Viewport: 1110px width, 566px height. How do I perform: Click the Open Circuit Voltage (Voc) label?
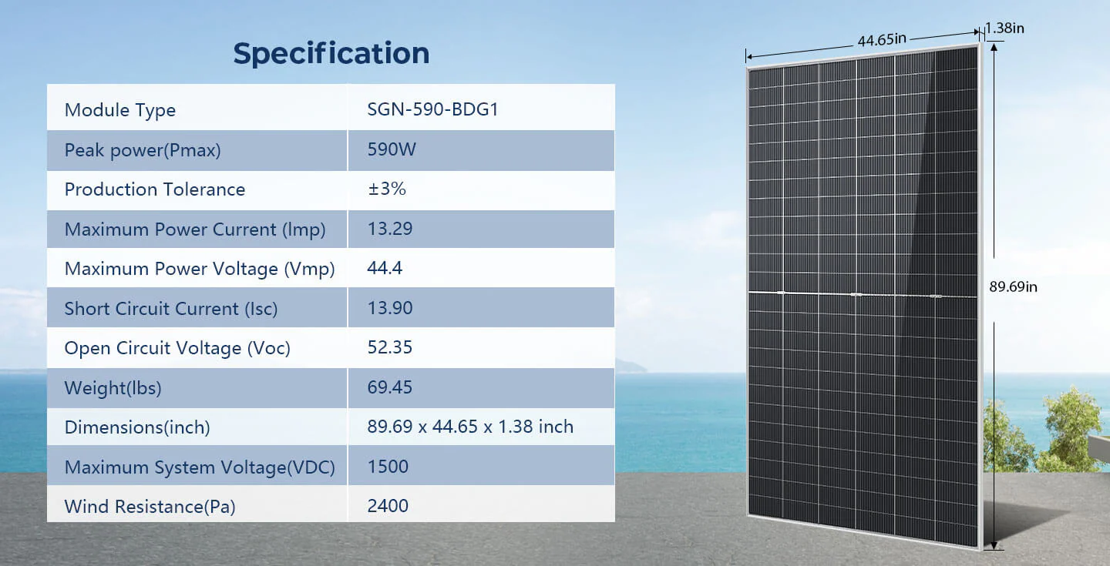click(177, 348)
